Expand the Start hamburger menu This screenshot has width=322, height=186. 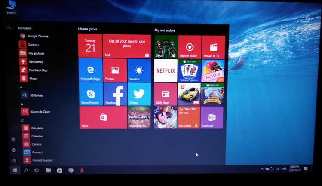click(x=9, y=28)
